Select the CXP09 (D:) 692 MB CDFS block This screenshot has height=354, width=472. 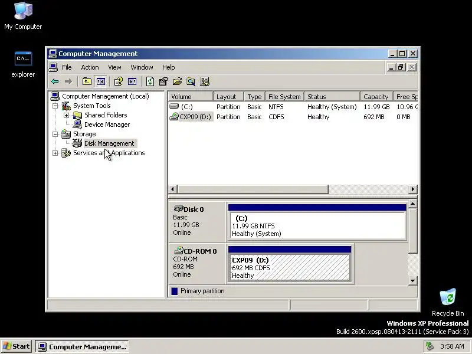290,264
